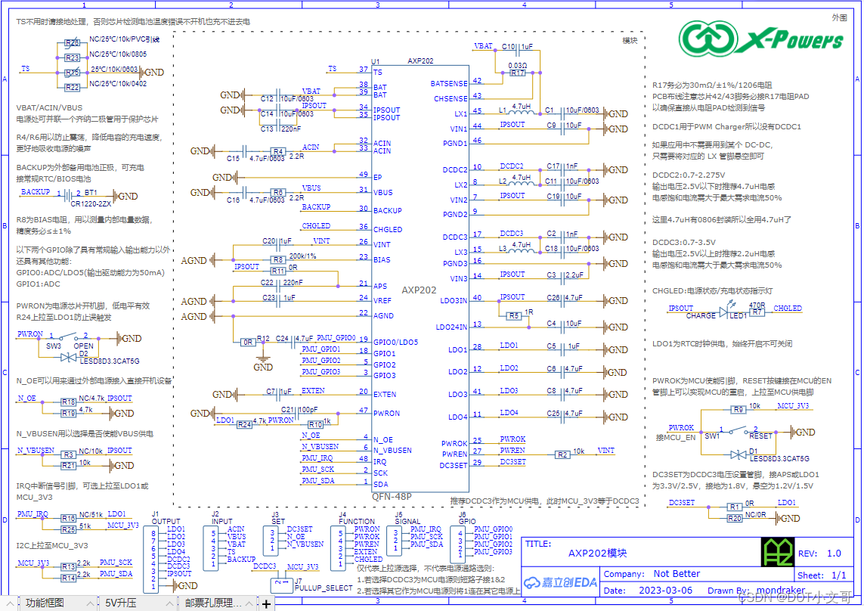This screenshot has width=864, height=611.
Task: Click the plus button to add new sheet
Action: pyautogui.click(x=266, y=603)
